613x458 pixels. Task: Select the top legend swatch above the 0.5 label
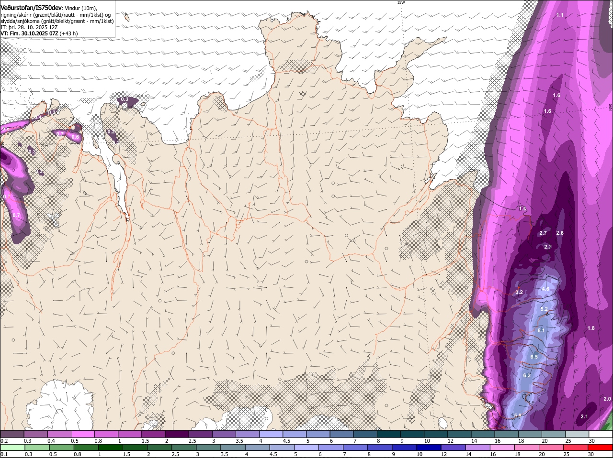(x=83, y=434)
